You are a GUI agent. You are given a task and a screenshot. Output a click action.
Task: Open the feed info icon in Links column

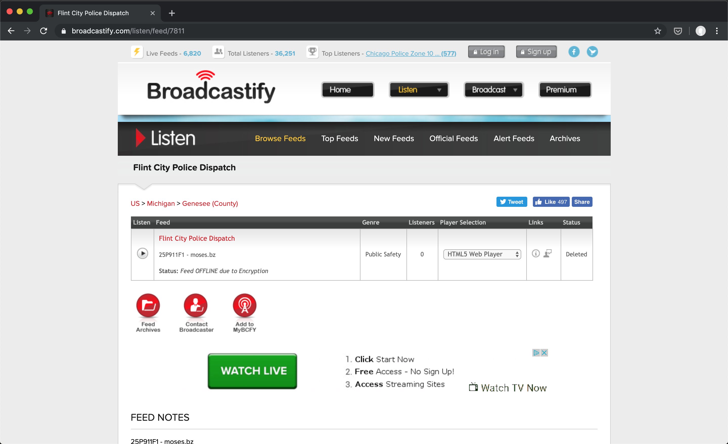pos(536,253)
